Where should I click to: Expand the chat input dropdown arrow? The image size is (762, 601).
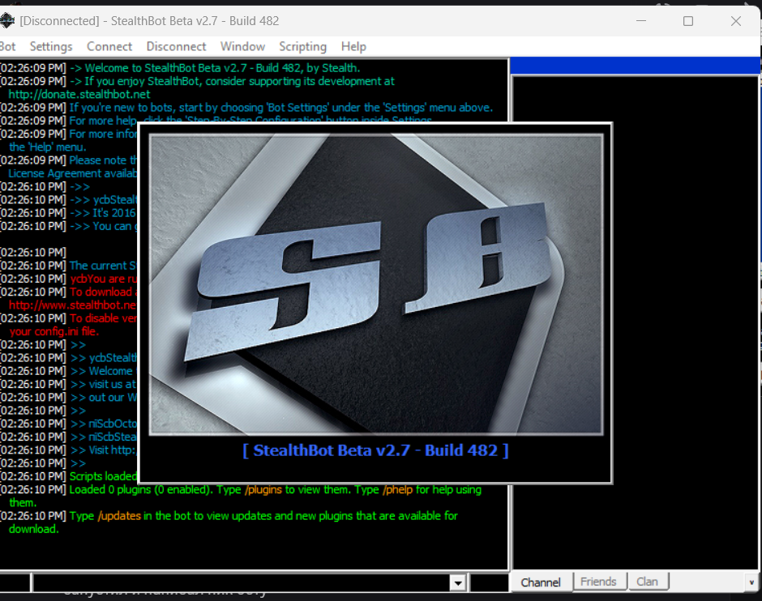tap(458, 582)
